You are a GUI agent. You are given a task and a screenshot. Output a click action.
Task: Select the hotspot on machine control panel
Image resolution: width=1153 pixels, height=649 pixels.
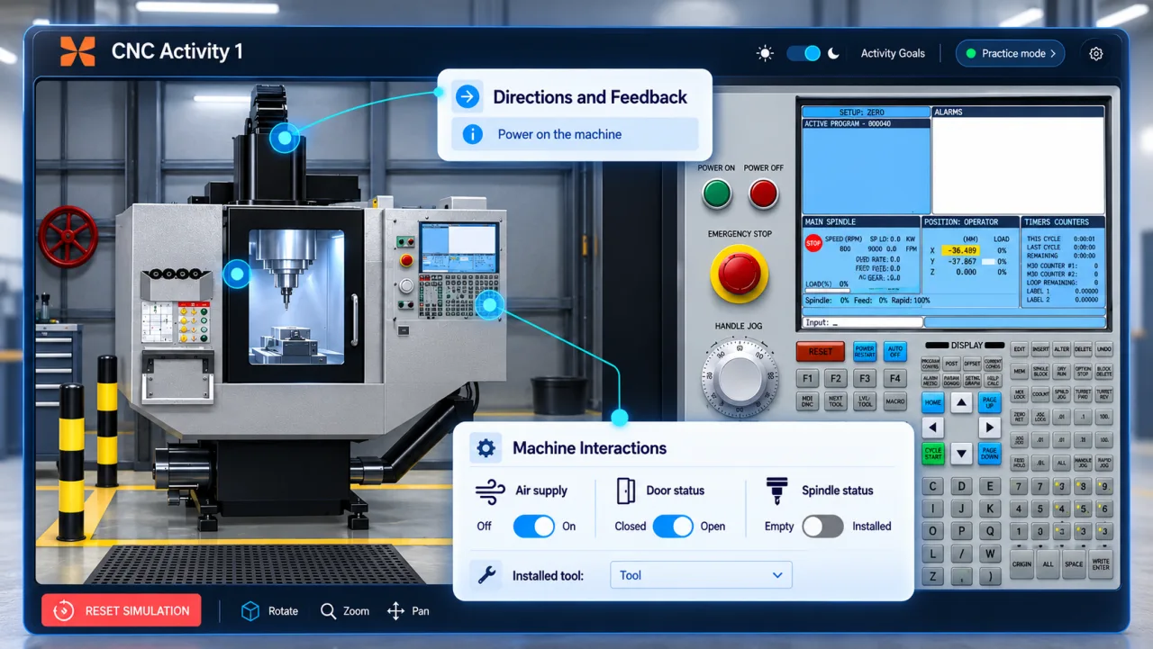click(489, 305)
